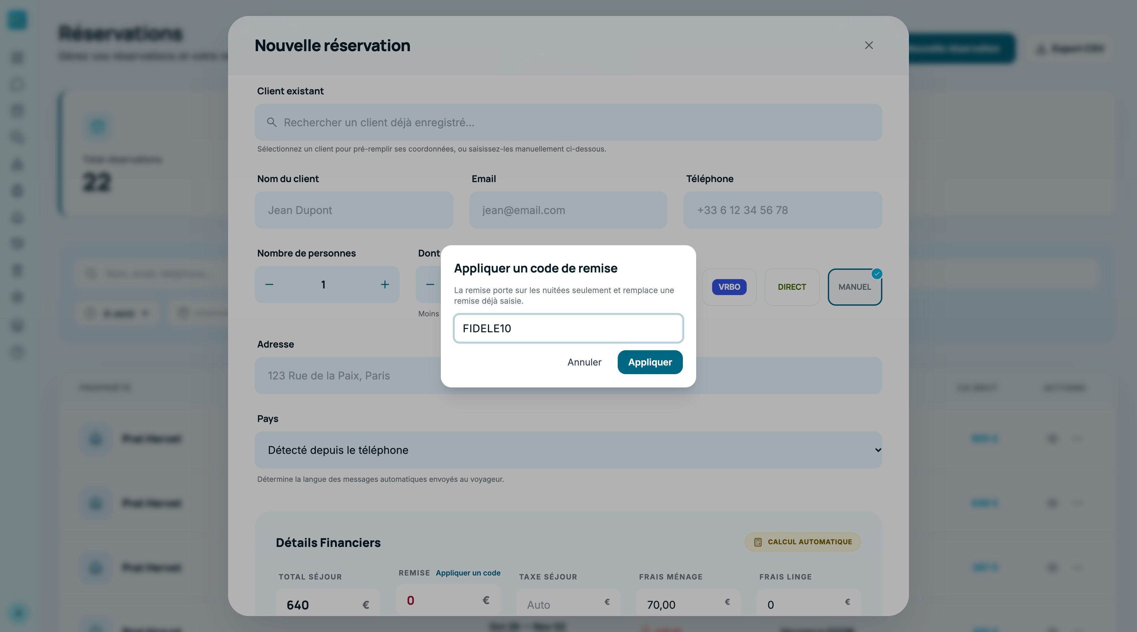The image size is (1137, 632).
Task: Click the Téléphone input field
Action: 783,210
